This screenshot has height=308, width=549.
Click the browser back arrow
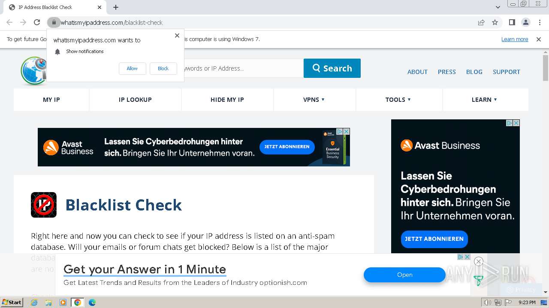pyautogui.click(x=9, y=23)
